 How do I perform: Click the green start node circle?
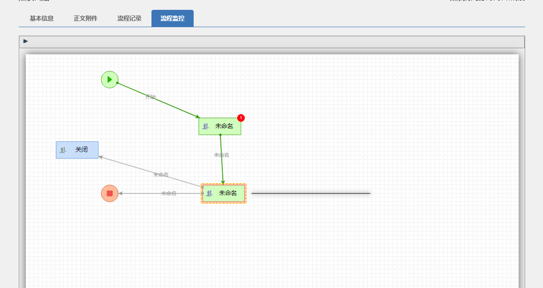(110, 80)
